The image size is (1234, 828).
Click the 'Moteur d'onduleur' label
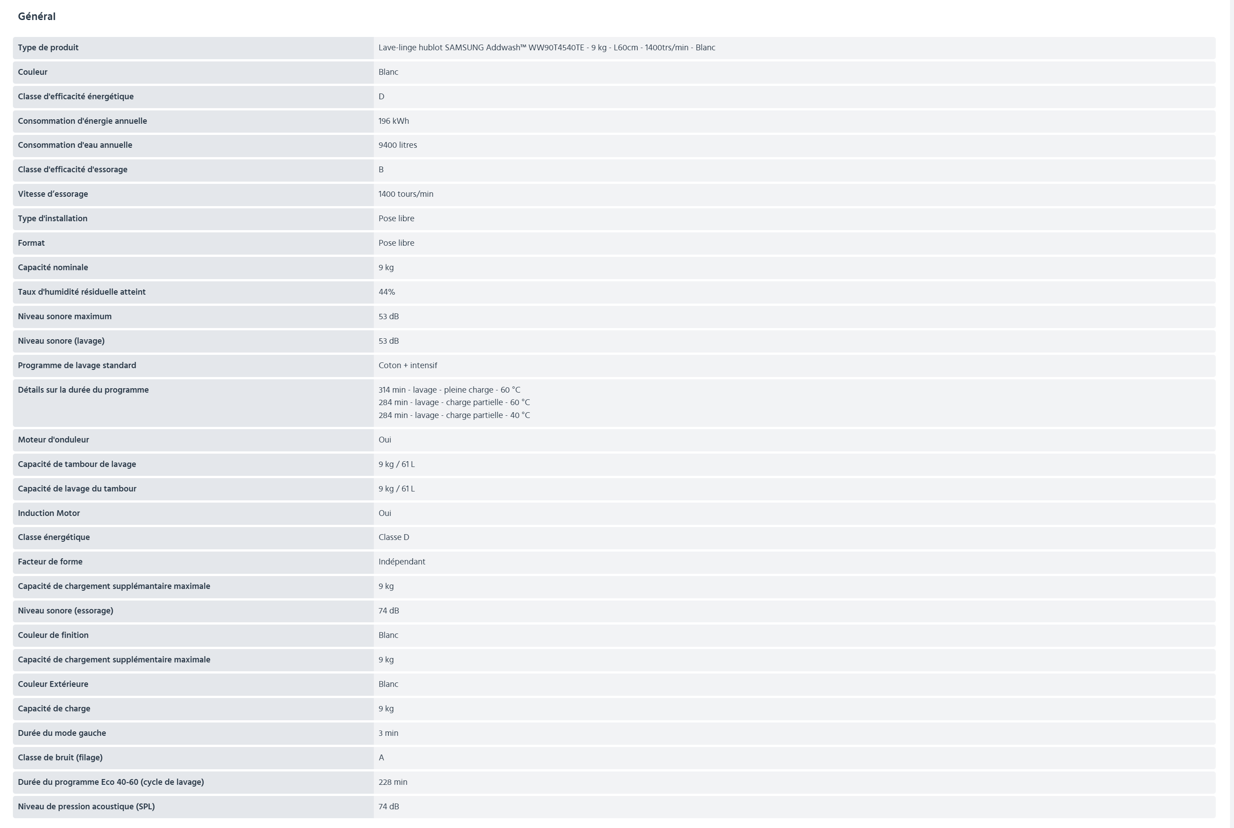click(x=53, y=440)
